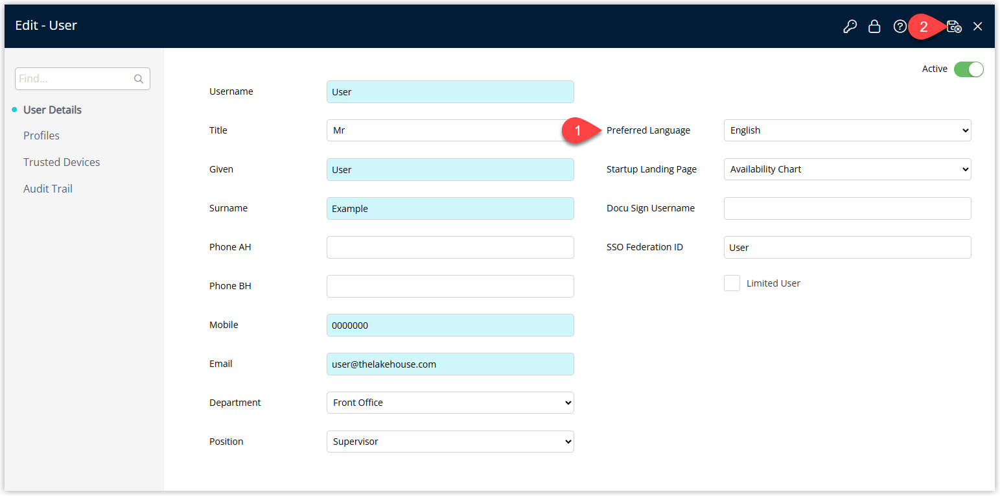Click the 'Department' label

[235, 403]
